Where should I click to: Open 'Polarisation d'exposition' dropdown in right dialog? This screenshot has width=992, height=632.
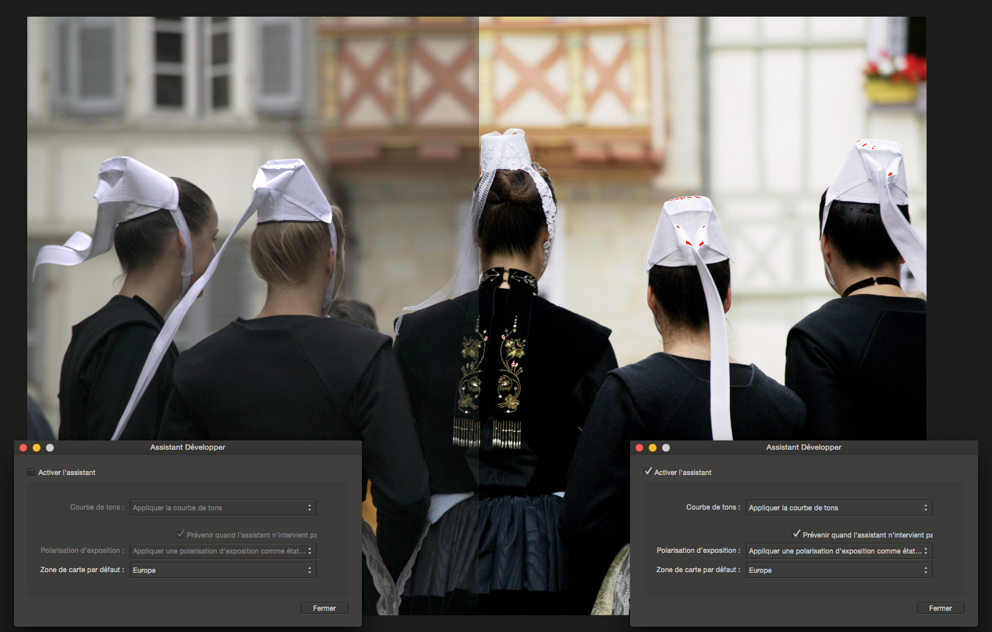coord(839,551)
